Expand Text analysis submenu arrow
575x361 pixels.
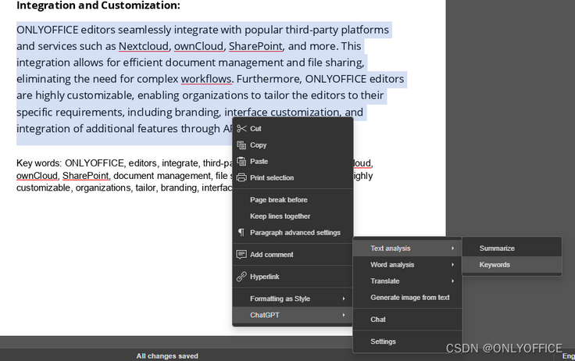point(453,248)
